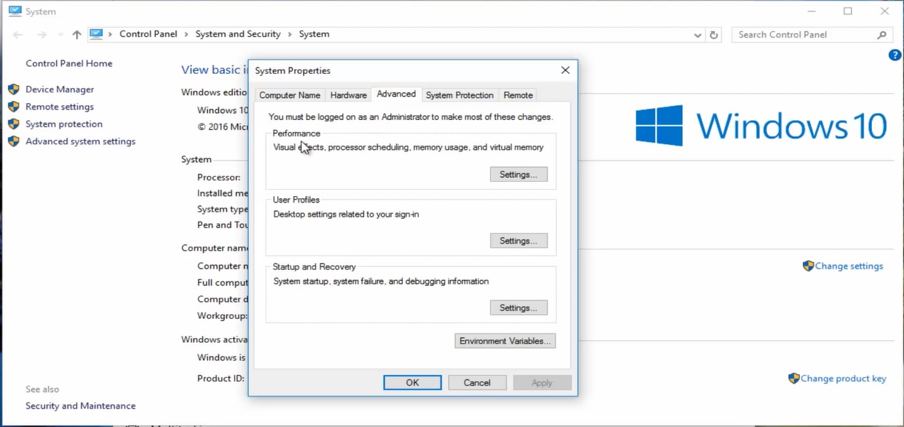Close the System Properties dialog with X
Viewport: 904px width, 427px height.
point(565,70)
